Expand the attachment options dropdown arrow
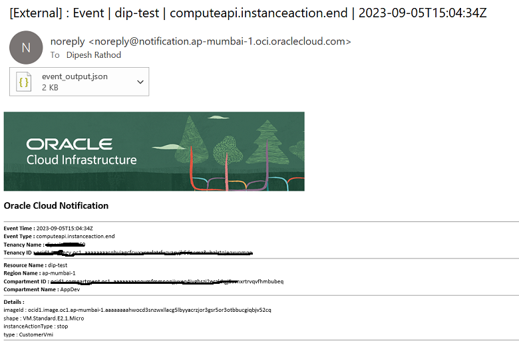The image size is (519, 343). point(140,82)
